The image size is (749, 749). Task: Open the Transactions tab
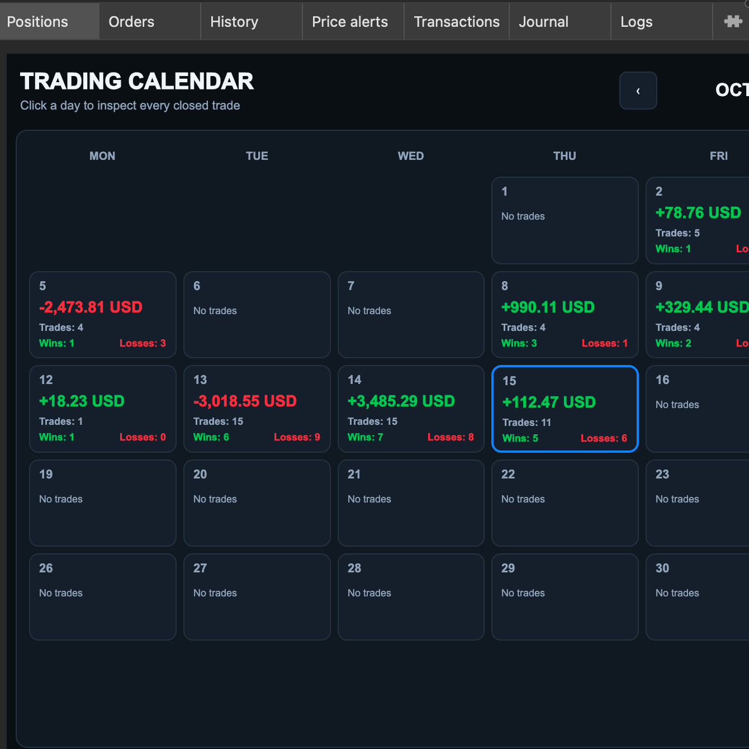pyautogui.click(x=457, y=22)
